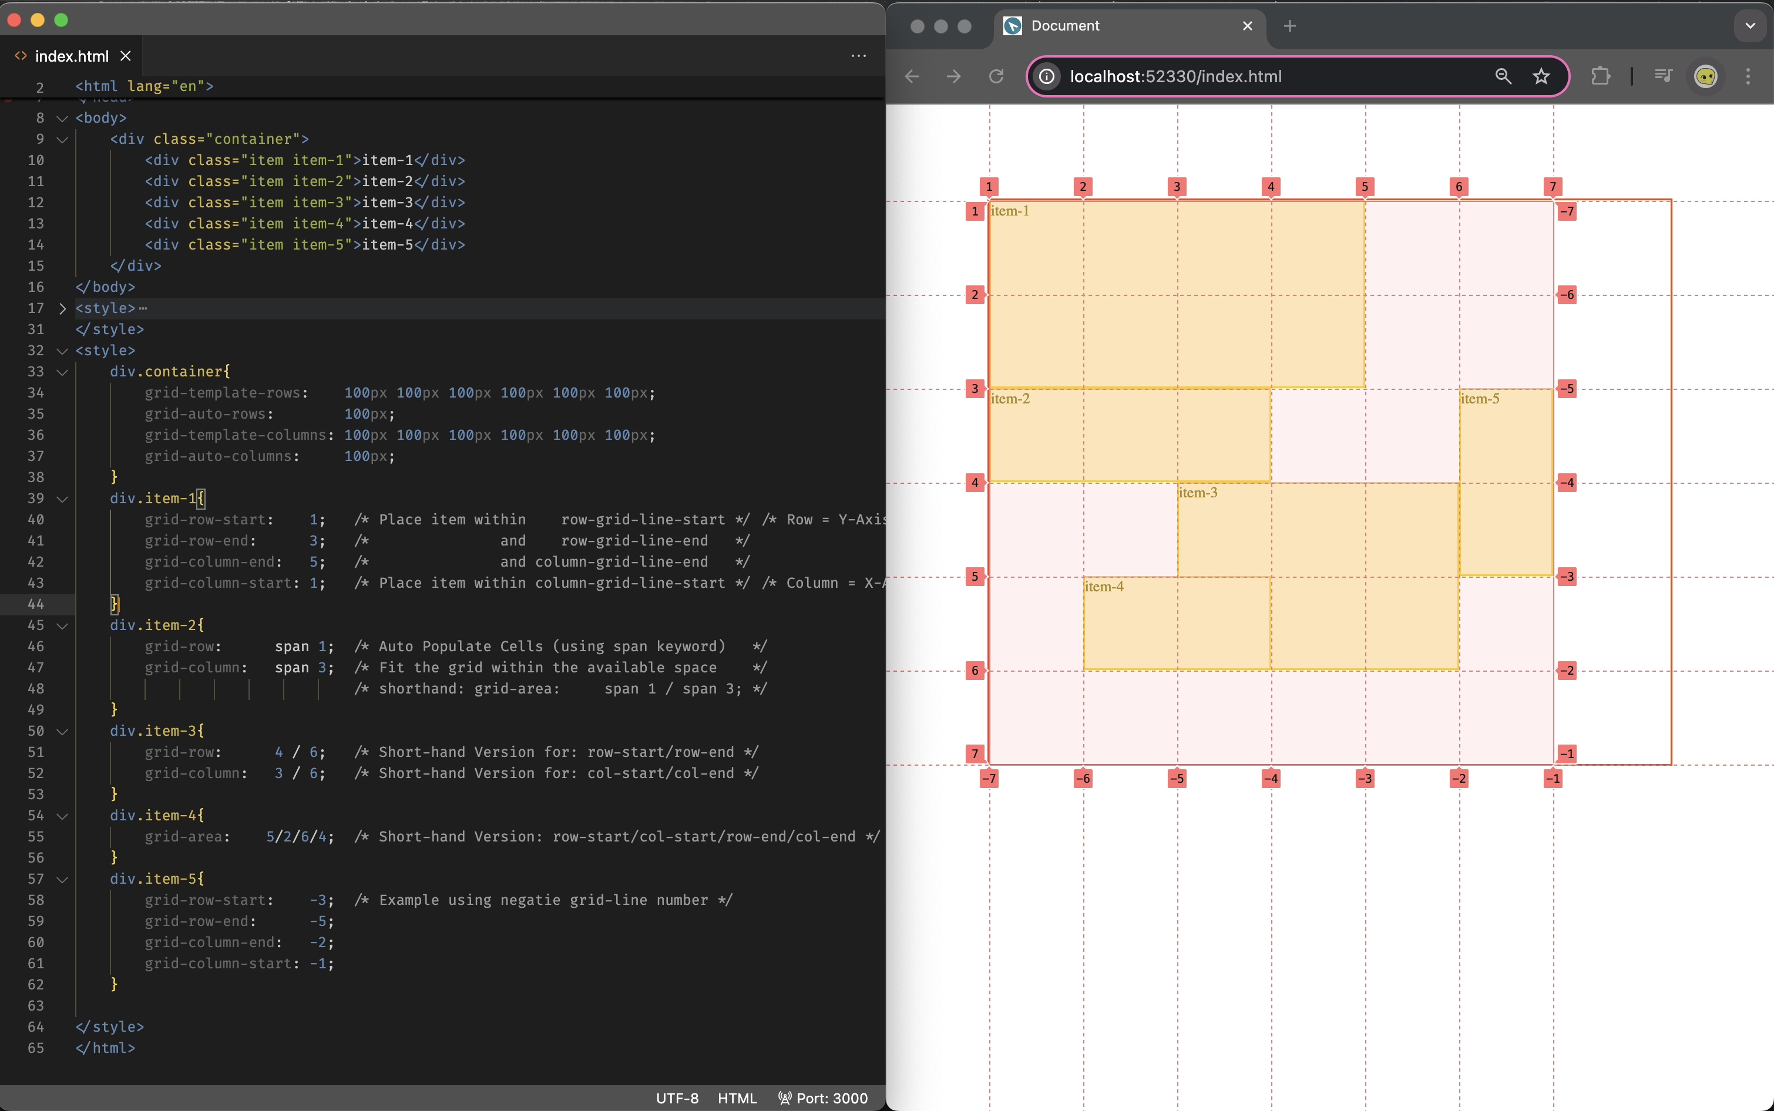Click line number 44 in the gutter

coord(36,605)
